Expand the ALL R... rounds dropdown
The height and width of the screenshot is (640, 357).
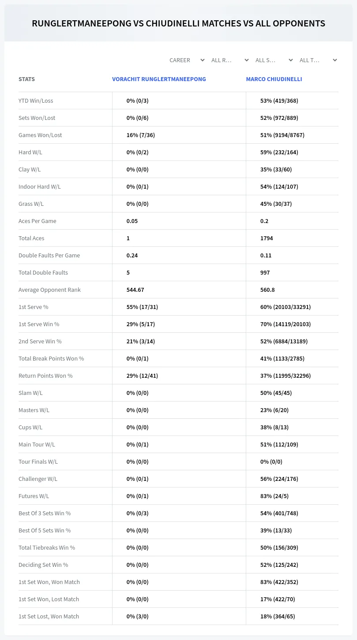click(x=229, y=60)
